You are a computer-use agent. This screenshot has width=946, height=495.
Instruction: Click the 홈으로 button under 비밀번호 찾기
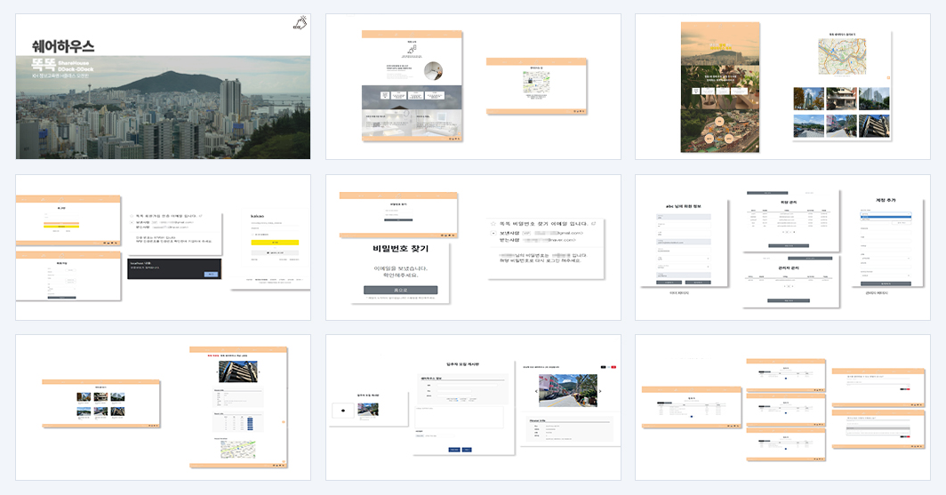pos(401,290)
